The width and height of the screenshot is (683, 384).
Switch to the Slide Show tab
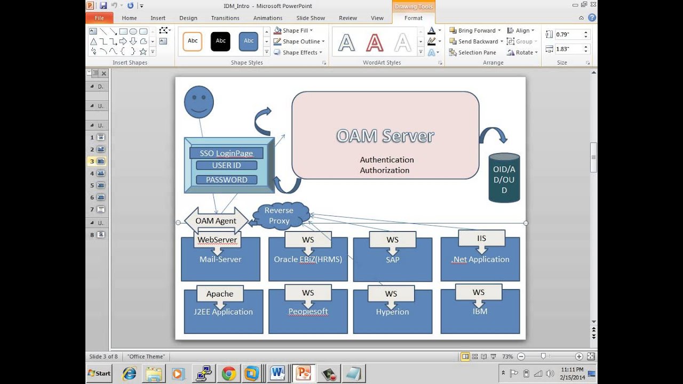pyautogui.click(x=311, y=18)
